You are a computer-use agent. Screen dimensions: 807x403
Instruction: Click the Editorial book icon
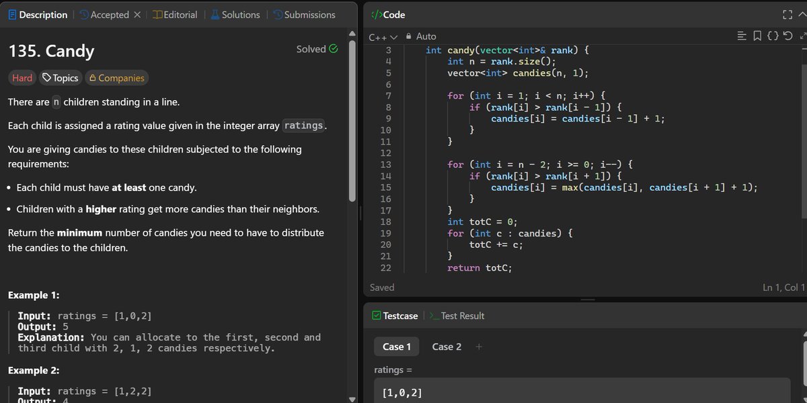[x=157, y=15]
